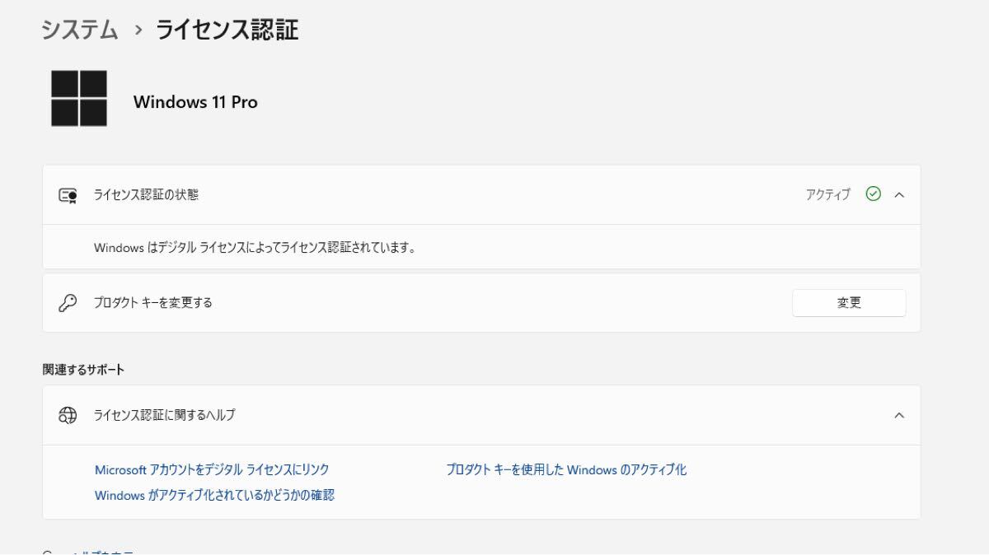Click the globe help icon beside ライセンス認証に関するヘルプ

click(68, 416)
